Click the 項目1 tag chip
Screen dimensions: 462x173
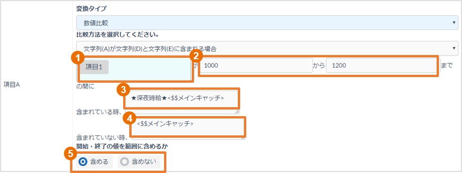(94, 67)
